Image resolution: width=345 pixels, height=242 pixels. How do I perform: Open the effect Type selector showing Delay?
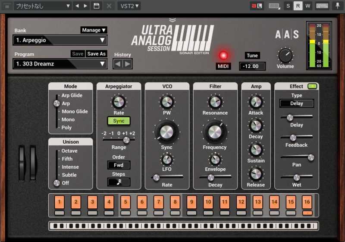click(x=297, y=104)
